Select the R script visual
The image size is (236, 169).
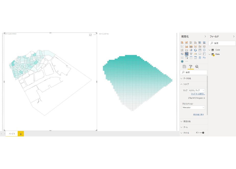[200, 58]
